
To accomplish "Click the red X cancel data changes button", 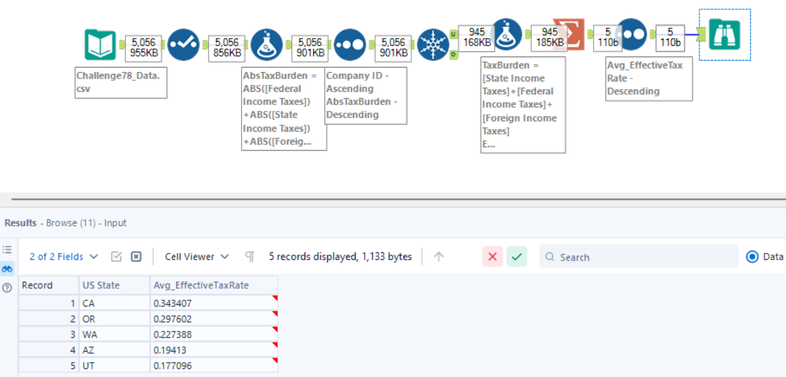I will pos(492,257).
